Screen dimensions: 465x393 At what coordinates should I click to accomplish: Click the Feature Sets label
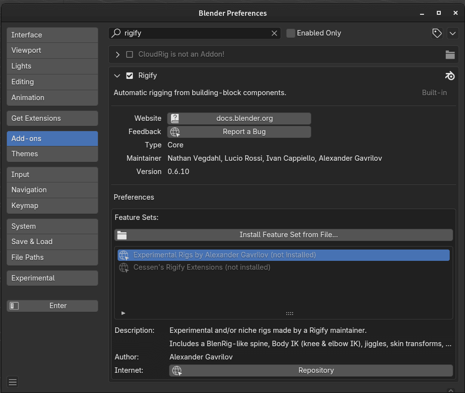pos(136,217)
